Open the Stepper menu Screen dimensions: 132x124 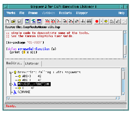point(82,13)
